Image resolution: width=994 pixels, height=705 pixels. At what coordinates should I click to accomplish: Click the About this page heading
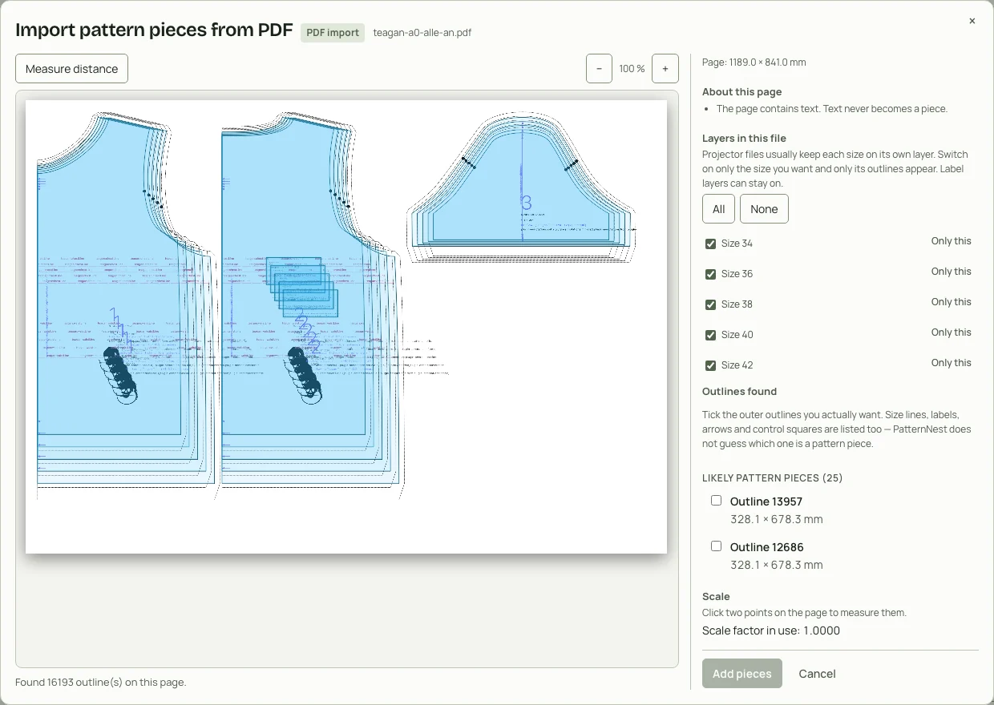coord(741,92)
